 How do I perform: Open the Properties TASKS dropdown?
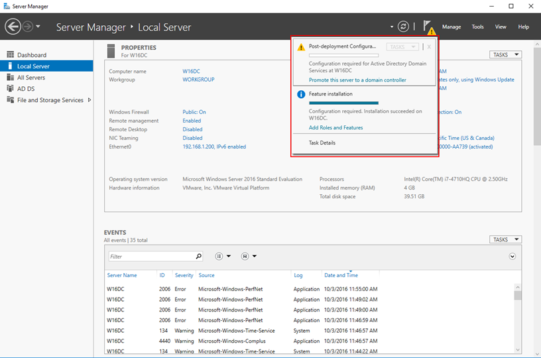(x=505, y=54)
